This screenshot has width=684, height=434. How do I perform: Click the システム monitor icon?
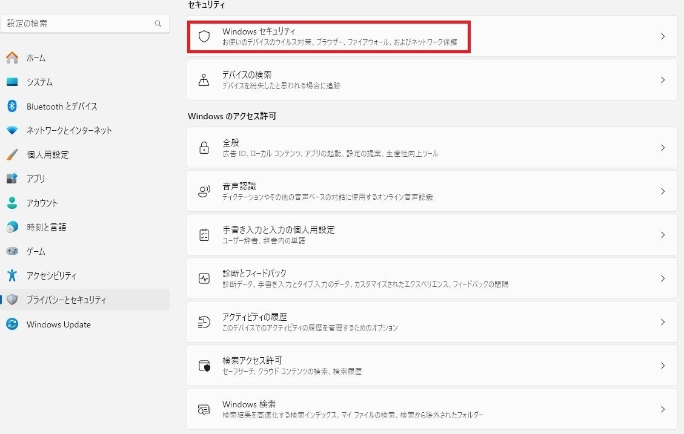[12, 82]
